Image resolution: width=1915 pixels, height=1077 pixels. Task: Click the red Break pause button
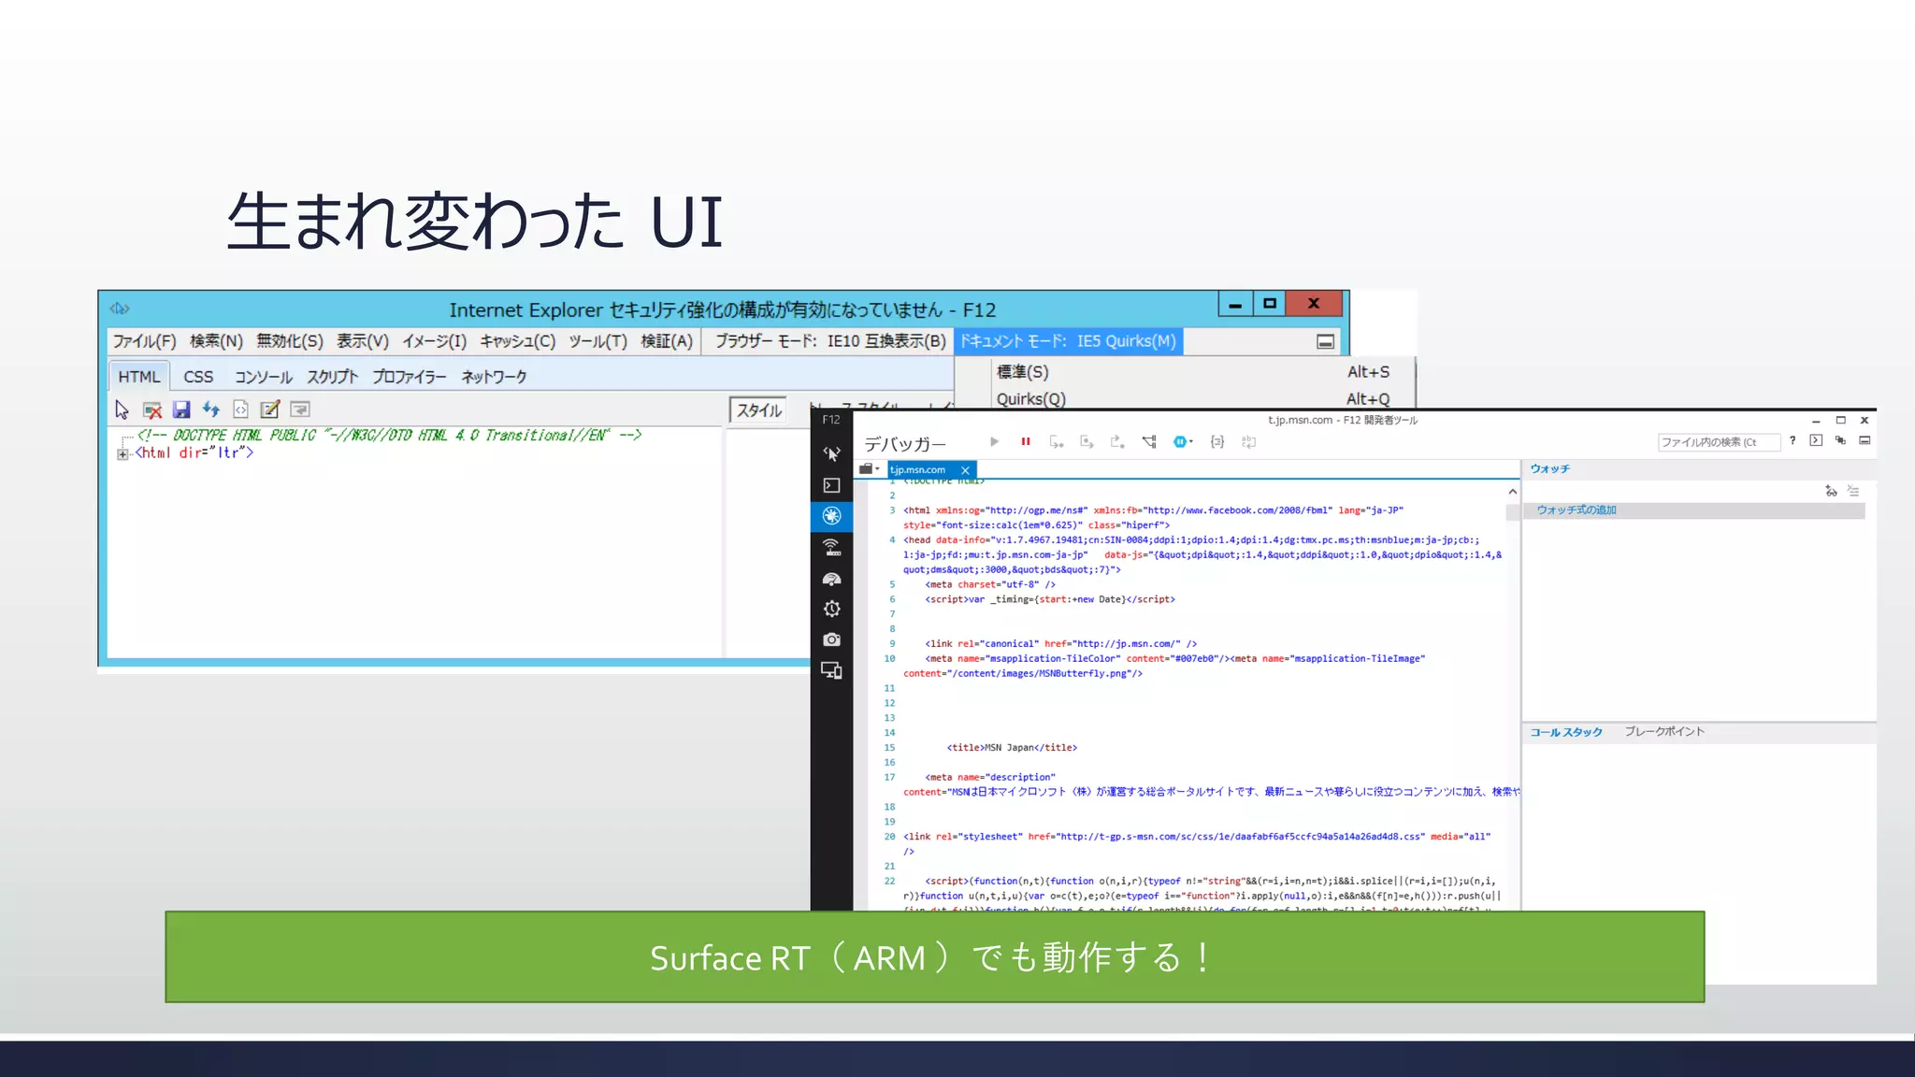pos(1026,441)
